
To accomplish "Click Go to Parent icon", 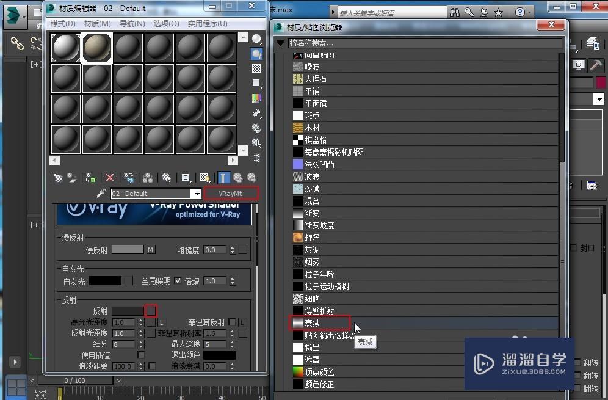I will point(237,178).
